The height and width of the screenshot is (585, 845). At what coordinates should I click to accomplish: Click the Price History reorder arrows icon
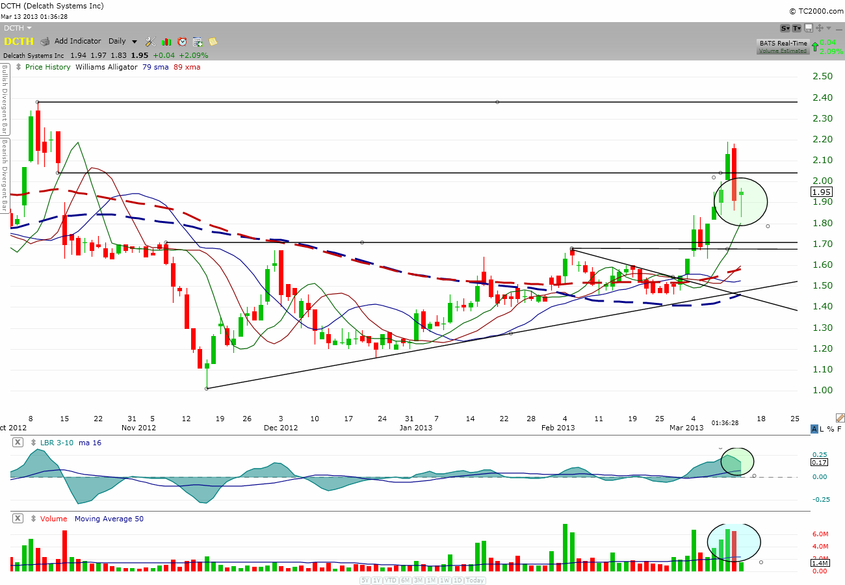[18, 67]
